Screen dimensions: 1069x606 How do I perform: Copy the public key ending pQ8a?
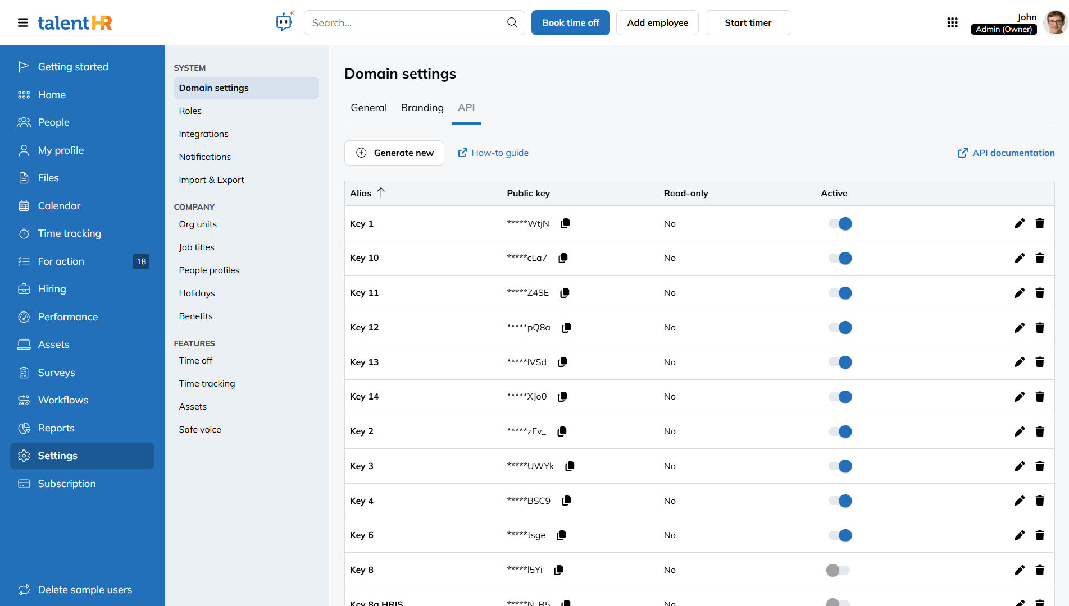pos(566,328)
